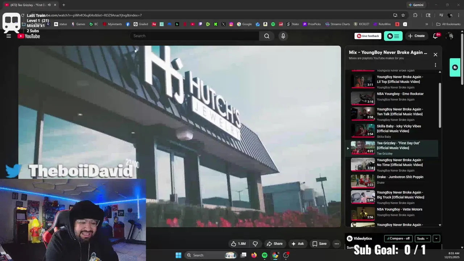Expand hidden bookmarks overflow chevron
The image size is (464, 261).
click(x=427, y=24)
